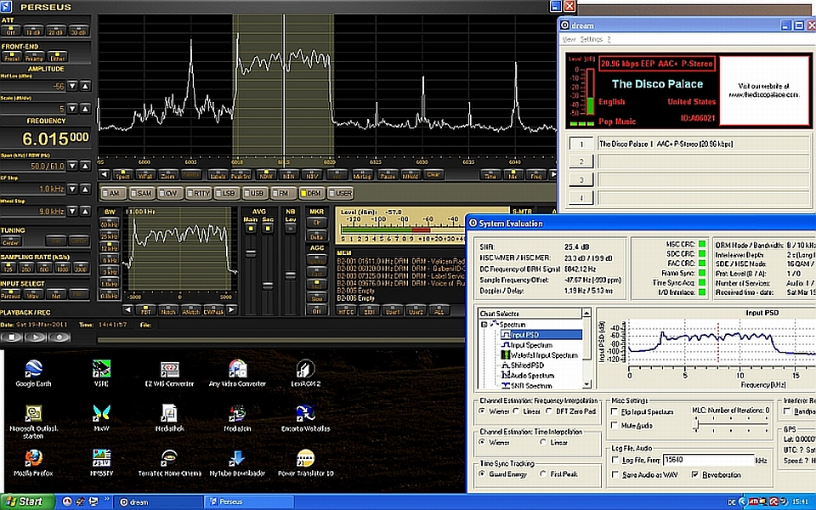Click Perseus app logo icon in title bar

coord(6,6)
